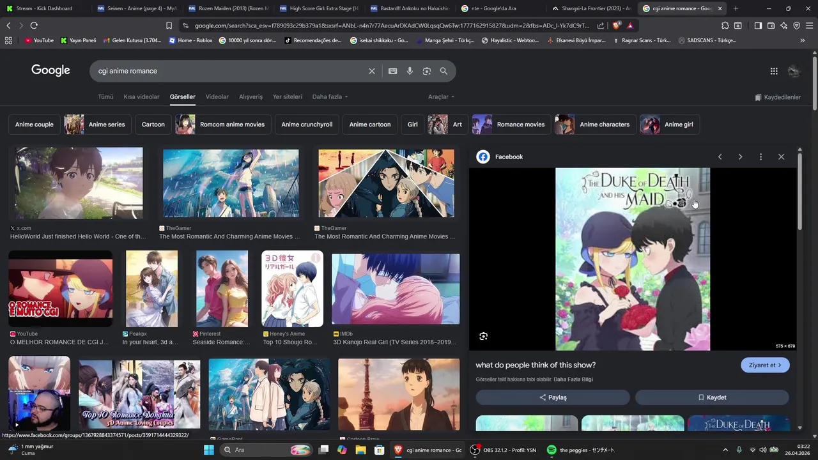Open the 'Daha Fazla Bilgi' link
This screenshot has height=460, width=818.
pyautogui.click(x=573, y=379)
